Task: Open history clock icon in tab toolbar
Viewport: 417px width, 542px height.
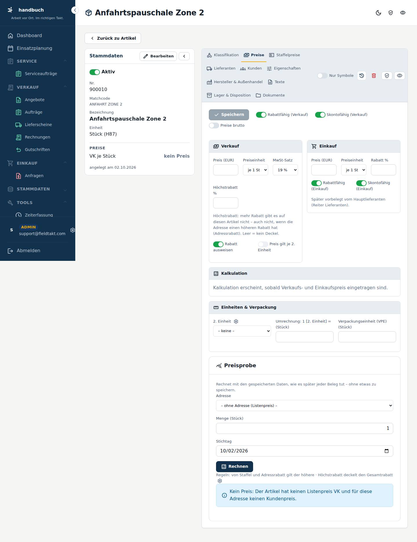Action: (x=362, y=76)
